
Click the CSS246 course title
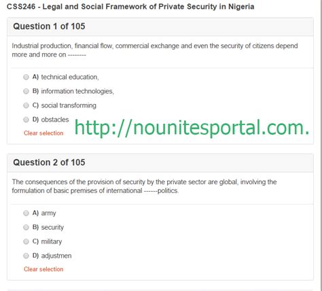pos(130,7)
